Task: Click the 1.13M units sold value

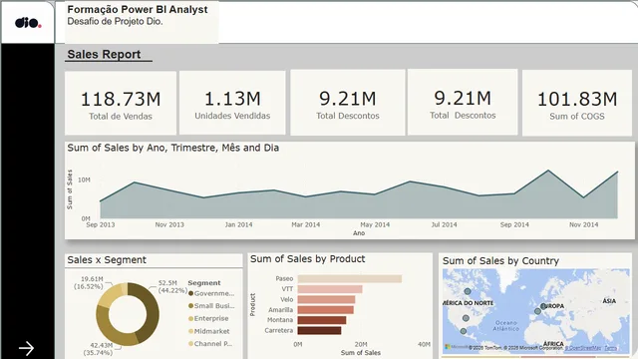Action: [x=232, y=99]
